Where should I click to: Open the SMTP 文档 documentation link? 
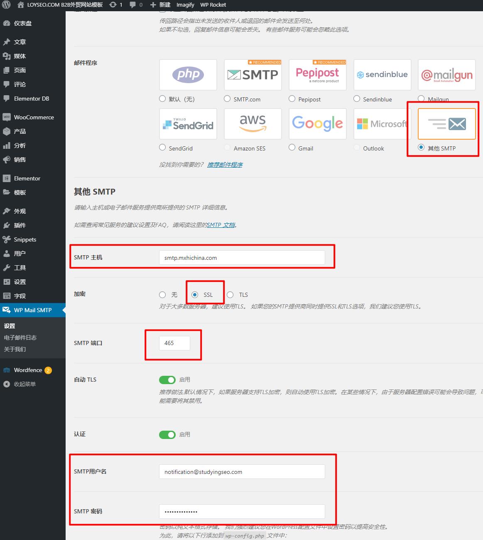pos(221,224)
